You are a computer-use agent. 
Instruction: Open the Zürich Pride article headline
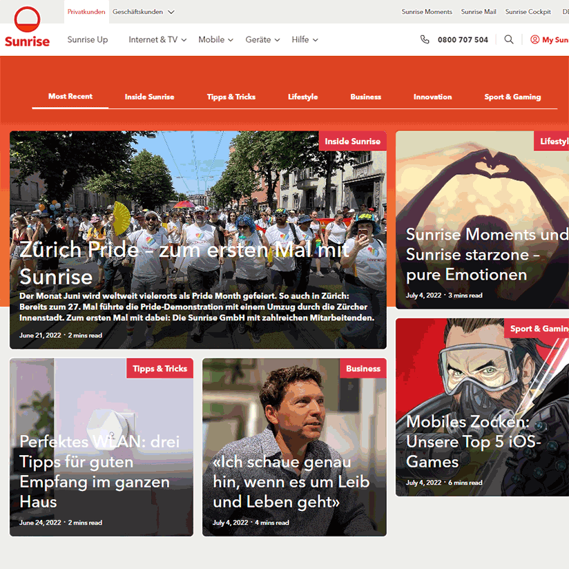pos(184,263)
